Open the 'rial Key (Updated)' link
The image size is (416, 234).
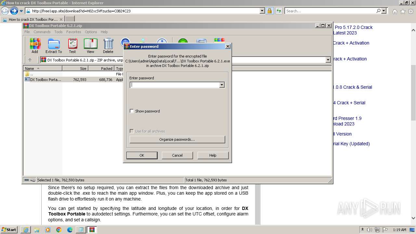click(351, 144)
